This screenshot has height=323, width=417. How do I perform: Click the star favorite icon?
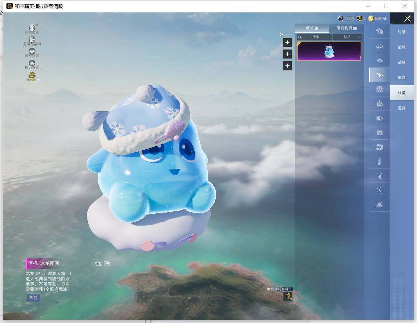tap(98, 263)
